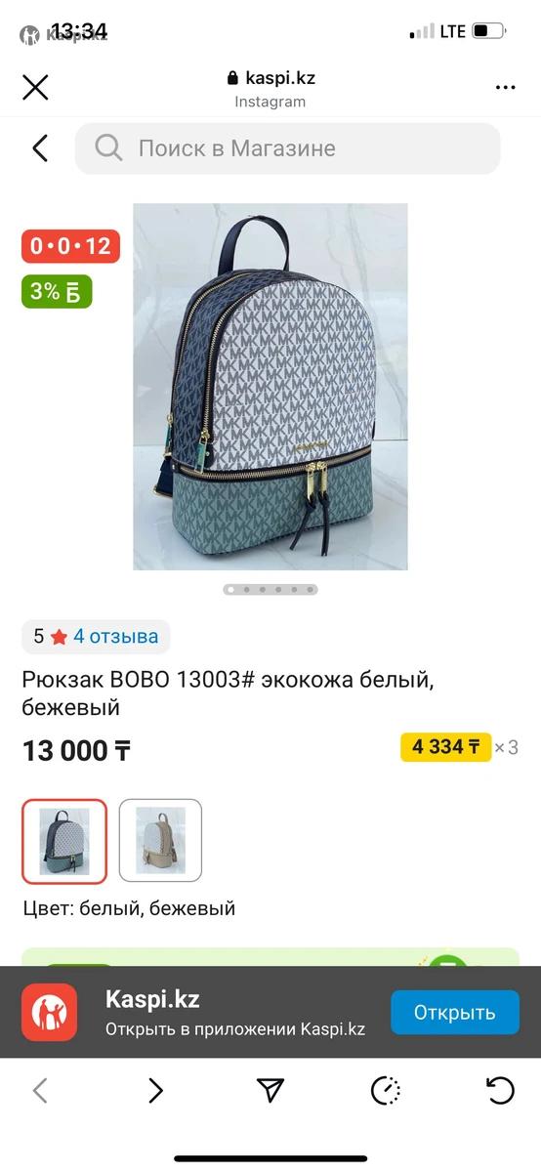Open the main backpack product photo
This screenshot has width=541, height=1172.
[x=270, y=387]
